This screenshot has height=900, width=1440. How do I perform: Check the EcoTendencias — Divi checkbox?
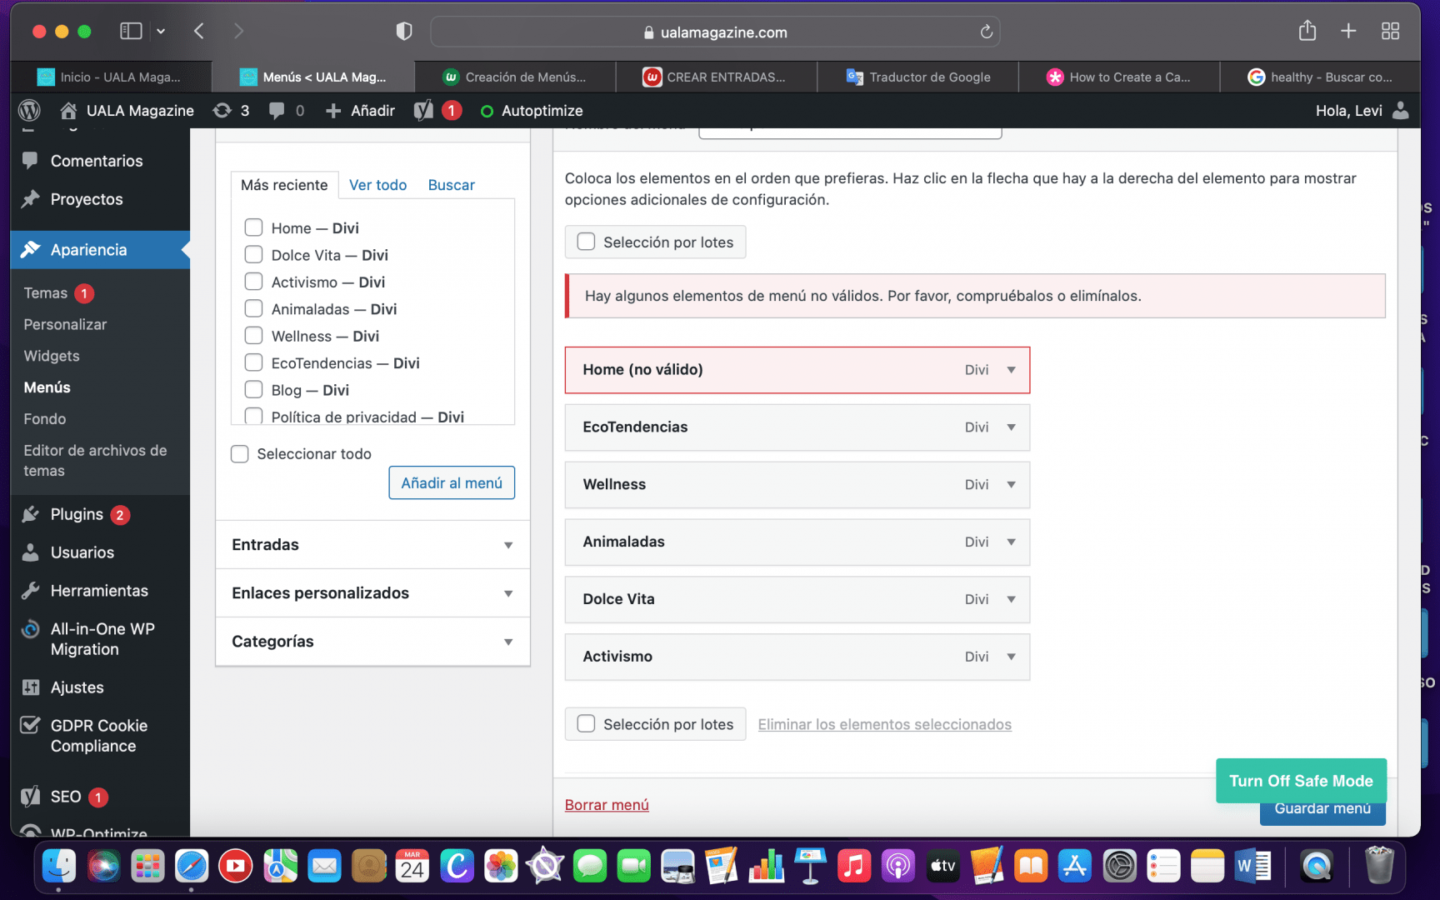253,362
